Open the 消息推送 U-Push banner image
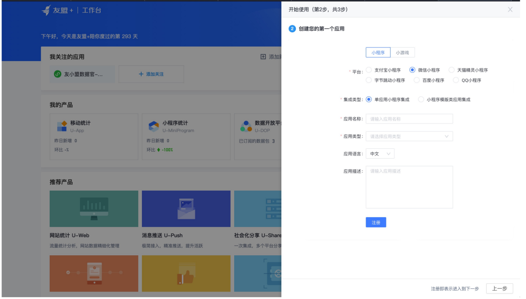526x299 pixels. [x=186, y=209]
